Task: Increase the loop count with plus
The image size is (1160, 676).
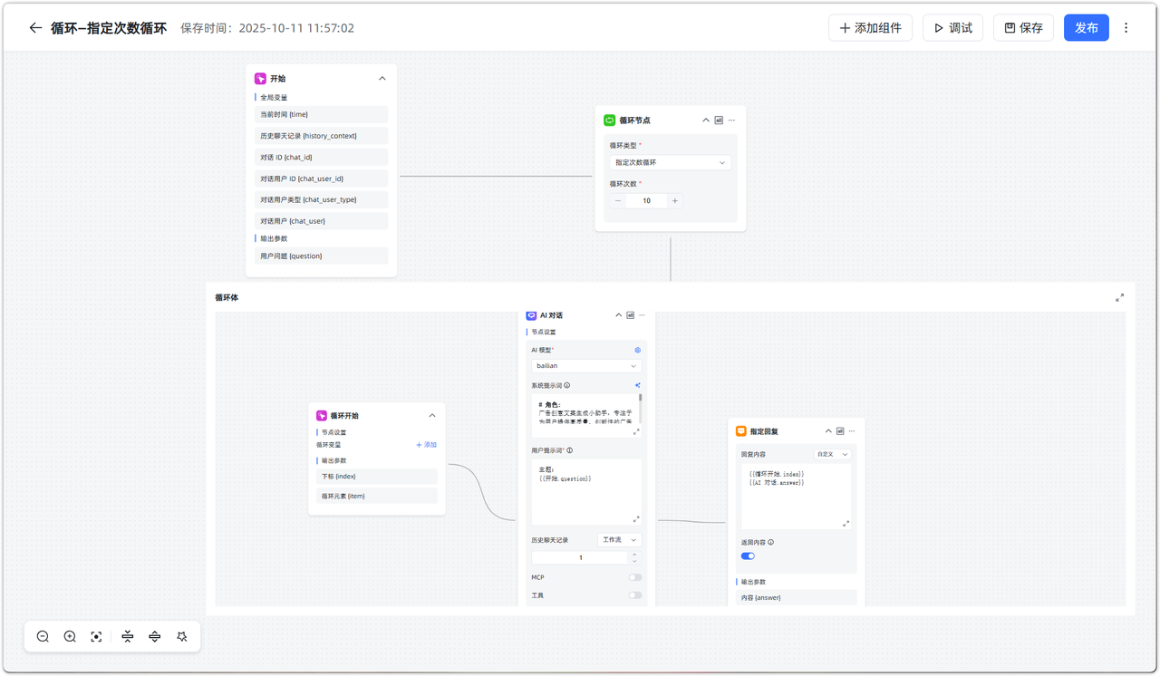Action: (675, 201)
